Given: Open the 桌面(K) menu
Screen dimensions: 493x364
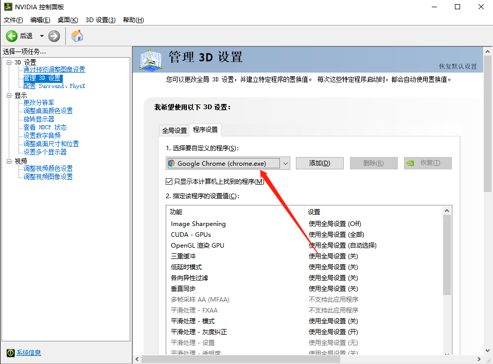Looking at the screenshot, I should click(67, 19).
